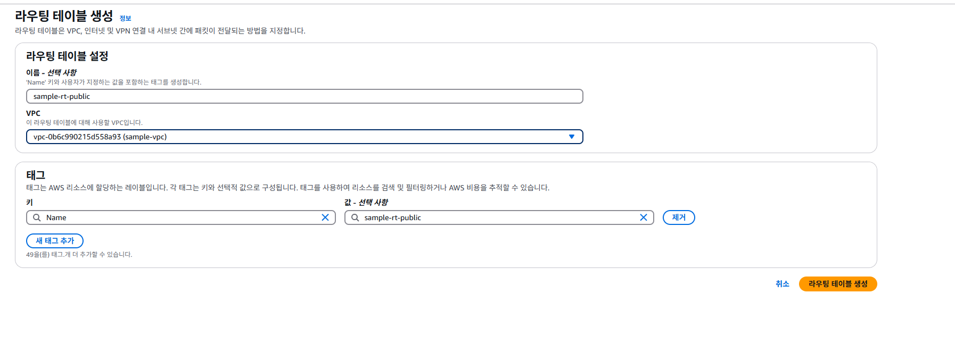Image resolution: width=955 pixels, height=360 pixels.
Task: Click inside the name input showing sample-rt-public
Action: click(304, 96)
